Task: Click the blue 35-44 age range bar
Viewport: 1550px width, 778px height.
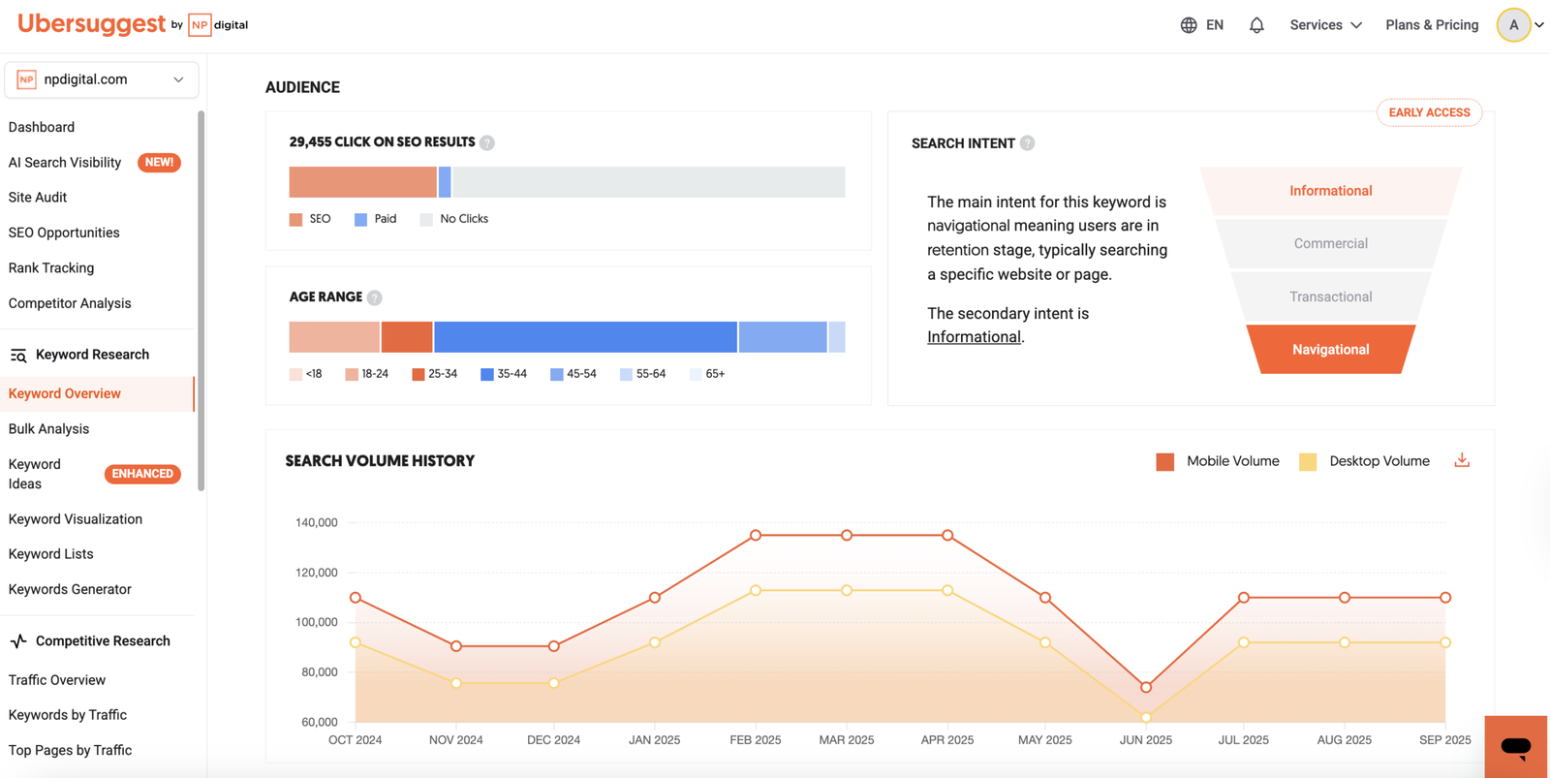Action: (x=585, y=337)
